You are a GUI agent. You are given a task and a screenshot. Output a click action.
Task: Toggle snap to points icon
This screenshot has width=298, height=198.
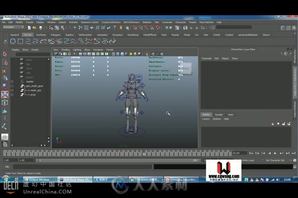pos(146,28)
